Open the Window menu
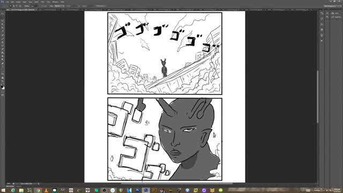343x193 pixels. coord(55,2)
